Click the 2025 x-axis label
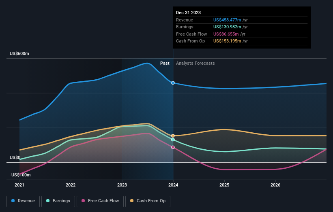The width and height of the screenshot is (333, 212). click(224, 185)
